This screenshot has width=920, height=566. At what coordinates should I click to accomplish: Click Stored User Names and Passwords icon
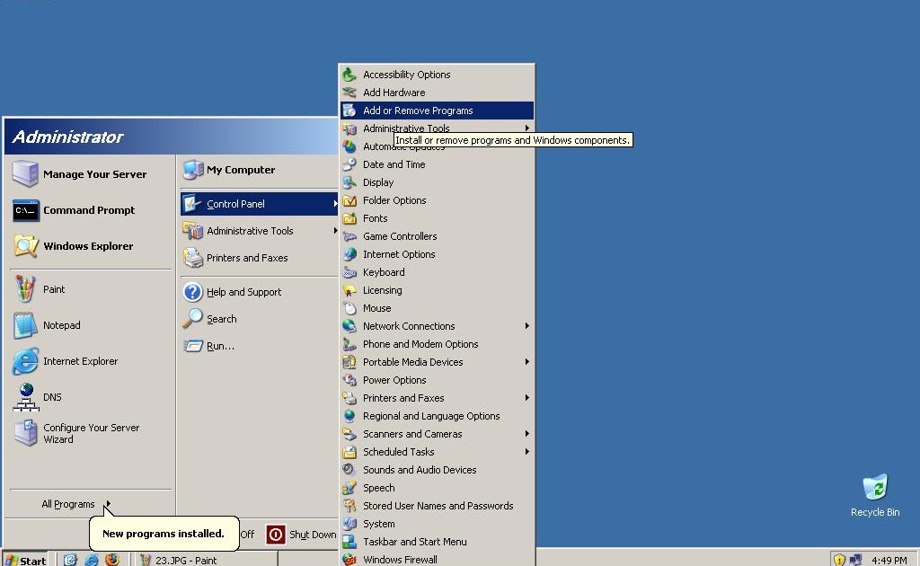[349, 506]
